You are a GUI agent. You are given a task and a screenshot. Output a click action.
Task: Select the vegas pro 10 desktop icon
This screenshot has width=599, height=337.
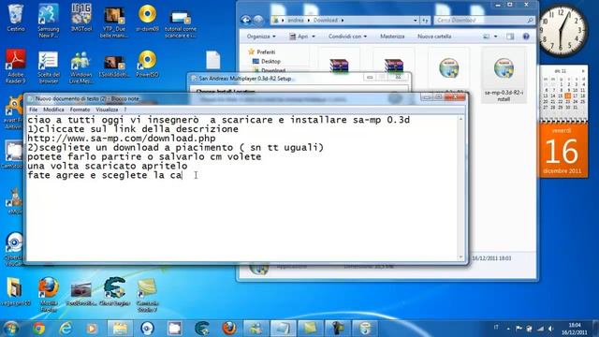point(15,292)
